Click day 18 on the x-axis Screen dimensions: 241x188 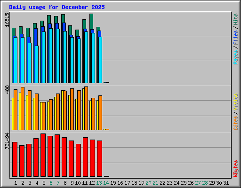pos(134,183)
